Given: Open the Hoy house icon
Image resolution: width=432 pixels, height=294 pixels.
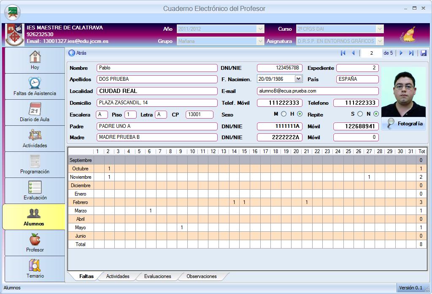Looking at the screenshot, I should pyautogui.click(x=35, y=57).
